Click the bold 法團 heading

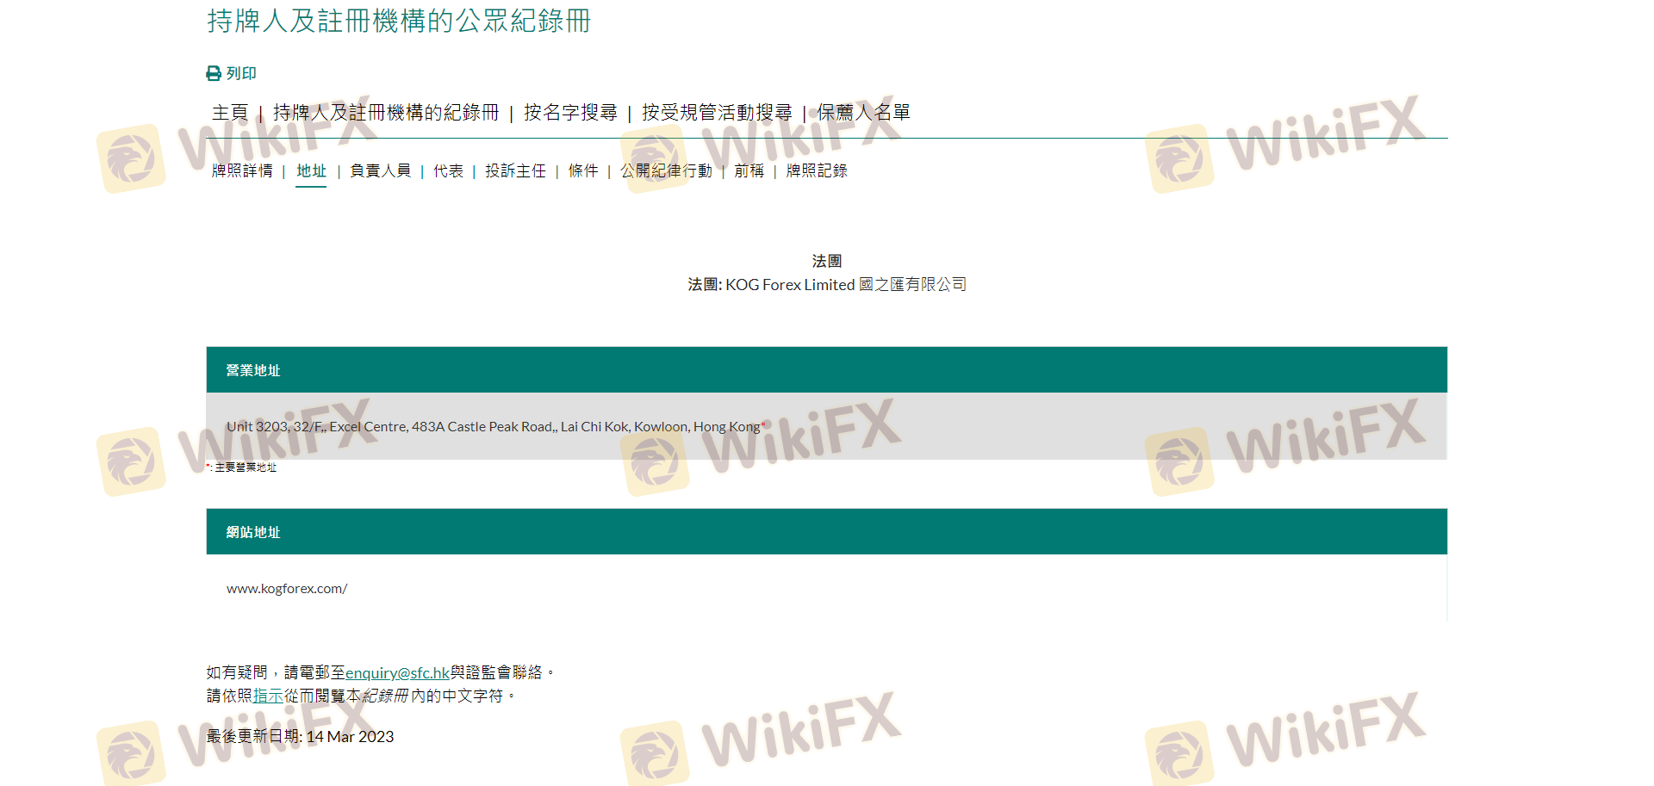pos(827,261)
